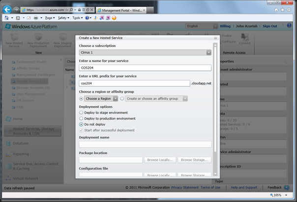This screenshot has height=202, width=297.
Task: Select the affinity group radio button
Action: (122, 99)
